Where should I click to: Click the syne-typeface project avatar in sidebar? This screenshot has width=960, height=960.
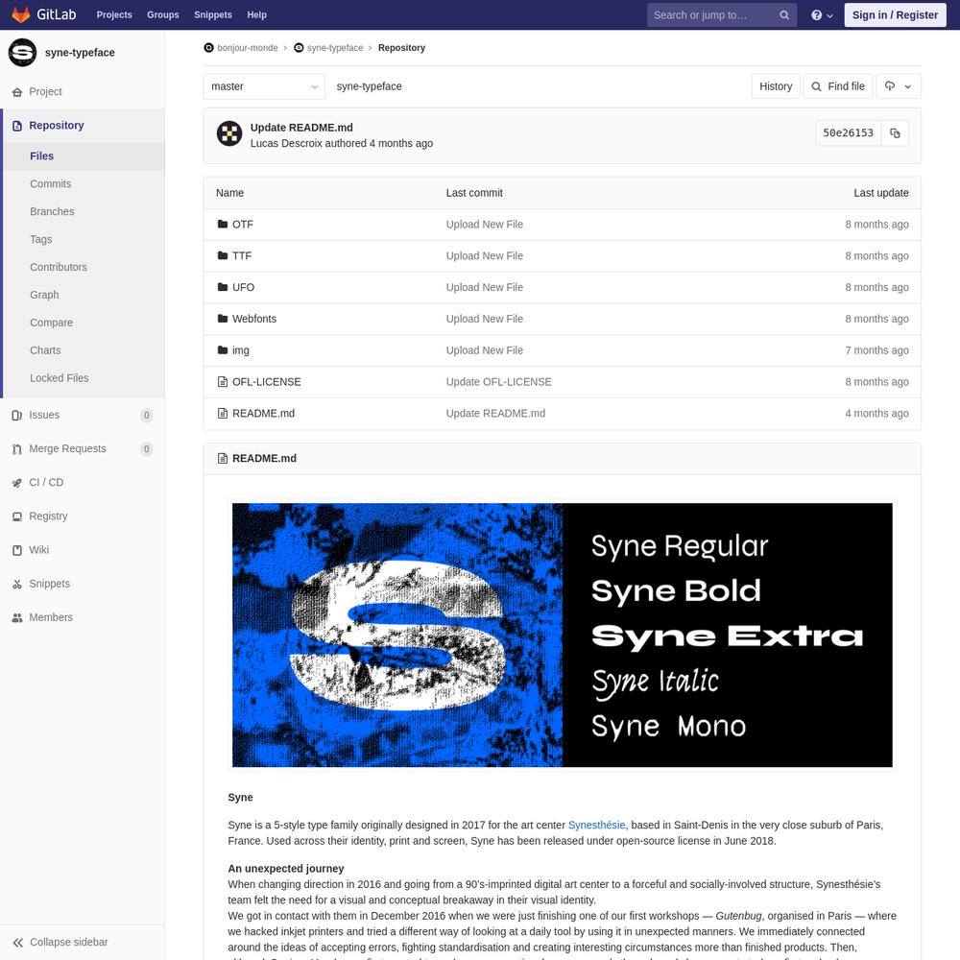pos(23,53)
